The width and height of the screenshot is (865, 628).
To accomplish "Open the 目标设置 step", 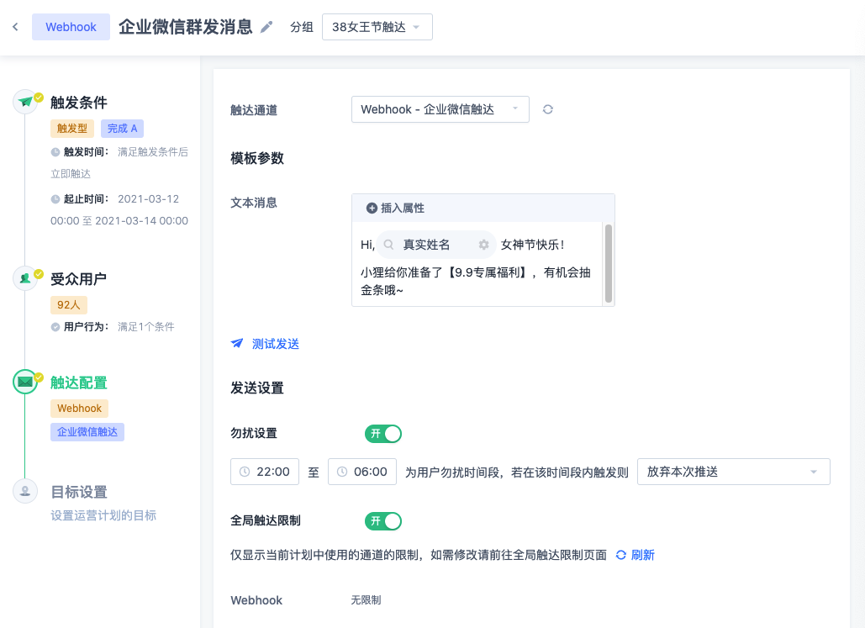I will 79,492.
